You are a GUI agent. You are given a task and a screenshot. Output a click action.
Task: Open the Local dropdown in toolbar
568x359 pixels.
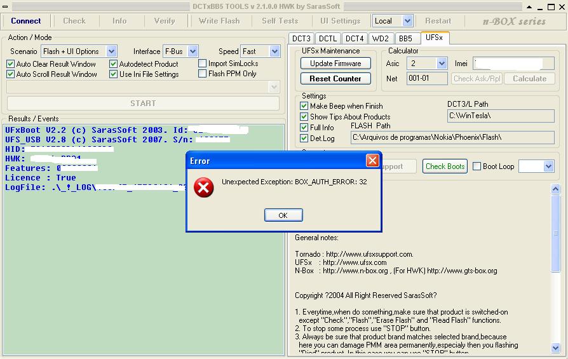(x=407, y=21)
